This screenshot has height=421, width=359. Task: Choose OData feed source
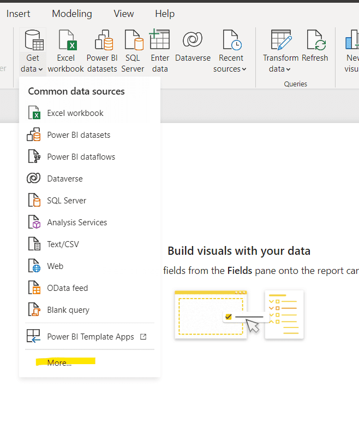[x=89, y=288]
